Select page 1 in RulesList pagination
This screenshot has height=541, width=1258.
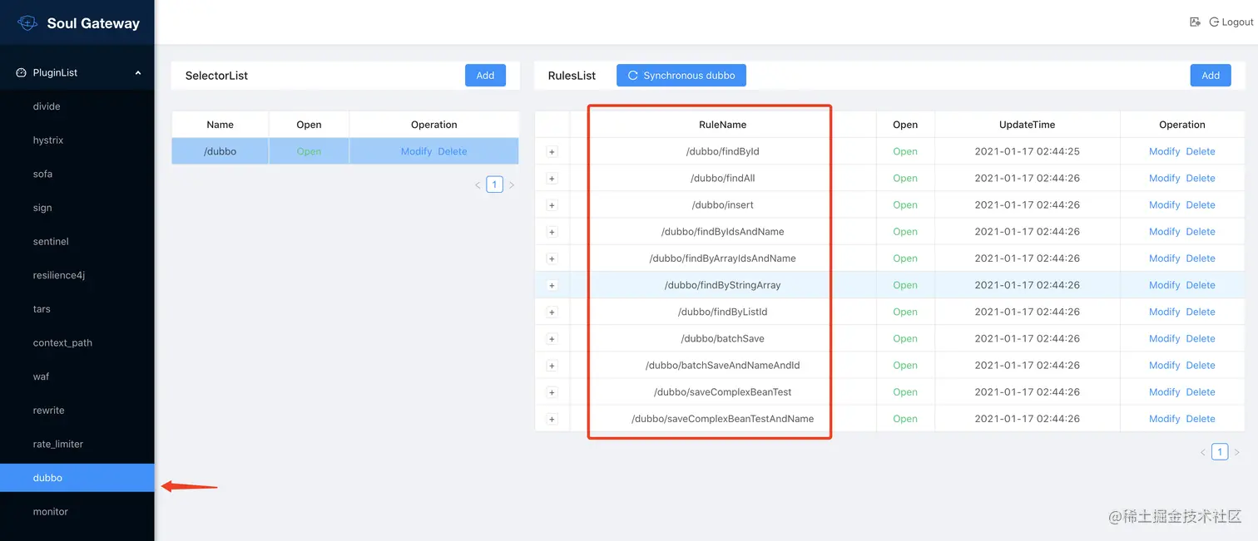tap(1220, 452)
